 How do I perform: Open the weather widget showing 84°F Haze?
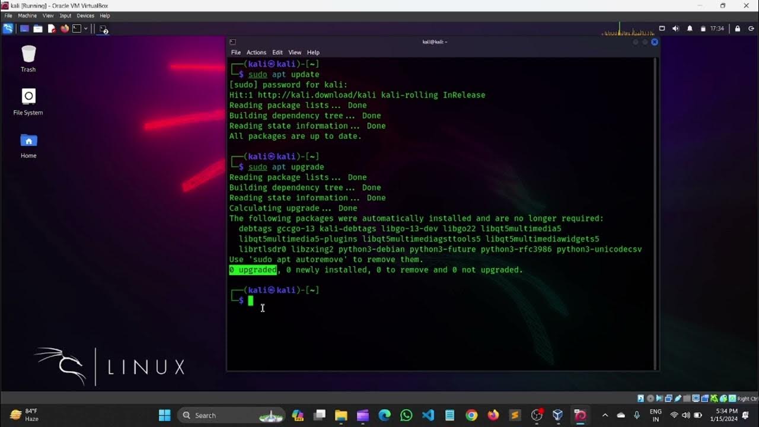(24, 415)
